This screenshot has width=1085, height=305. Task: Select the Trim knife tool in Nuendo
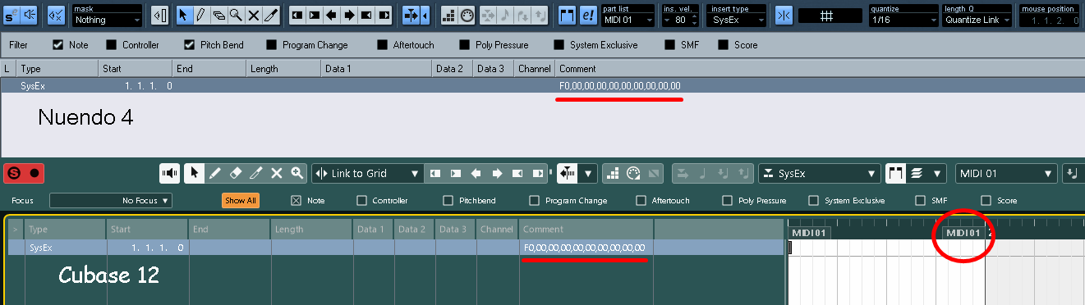[x=272, y=15]
